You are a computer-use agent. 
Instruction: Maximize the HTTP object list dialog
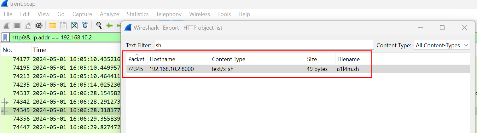442,28
